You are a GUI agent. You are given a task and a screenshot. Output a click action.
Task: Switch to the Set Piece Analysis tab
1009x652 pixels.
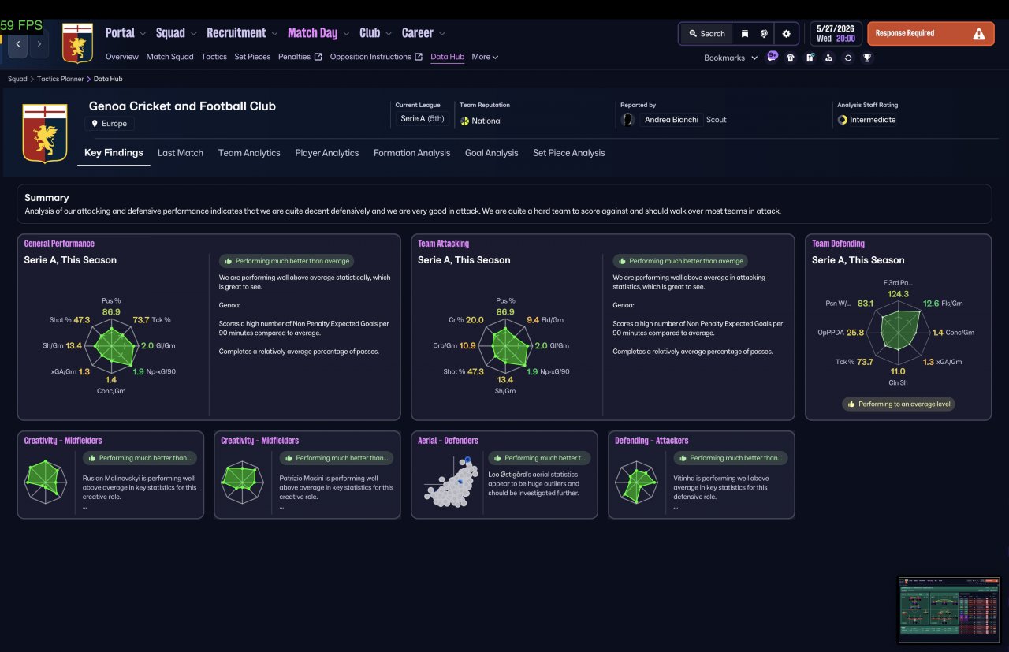(x=569, y=153)
